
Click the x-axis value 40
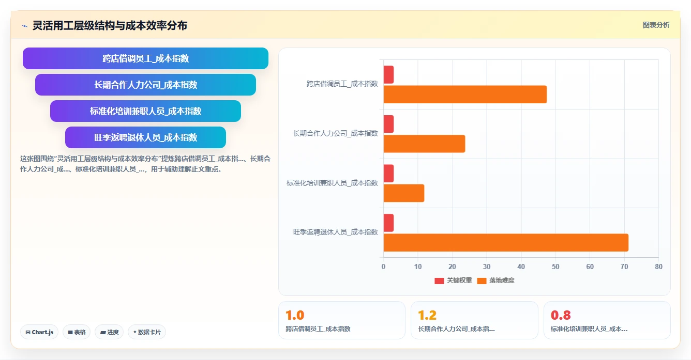(521, 267)
